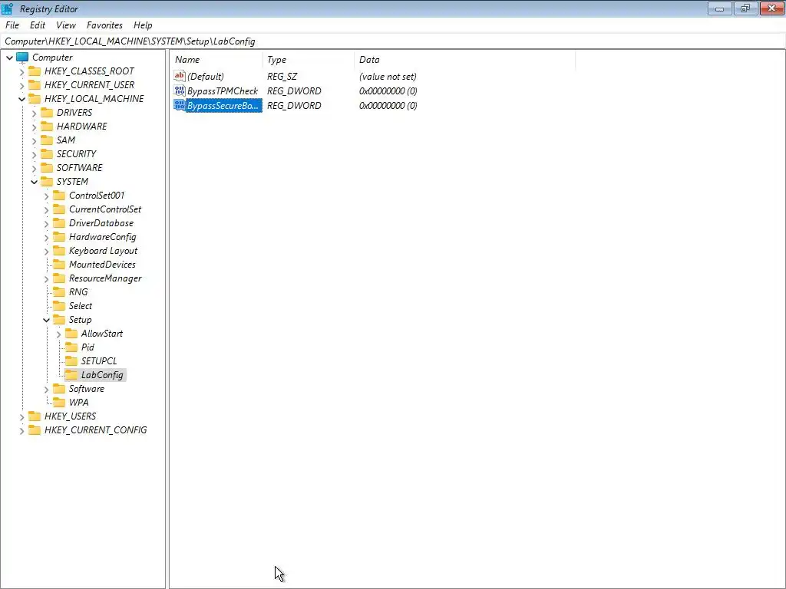
Task: Click the Registry Editor app icon in title bar
Action: pos(7,8)
